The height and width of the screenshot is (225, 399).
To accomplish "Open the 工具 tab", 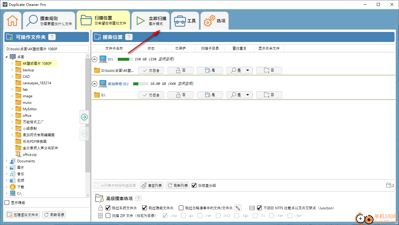I will coord(185,21).
